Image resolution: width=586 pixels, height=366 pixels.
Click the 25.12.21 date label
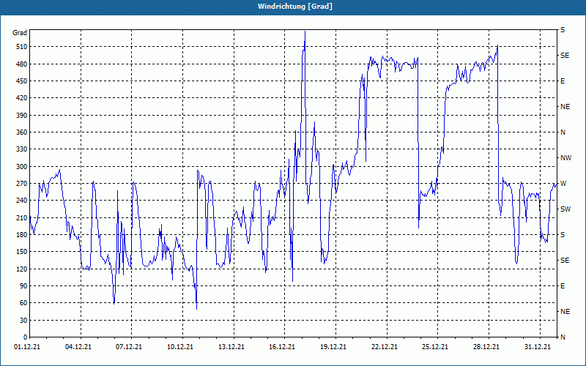435,347
